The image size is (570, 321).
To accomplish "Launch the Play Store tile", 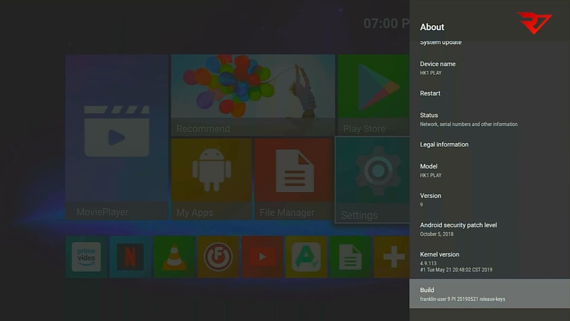I will 373,95.
